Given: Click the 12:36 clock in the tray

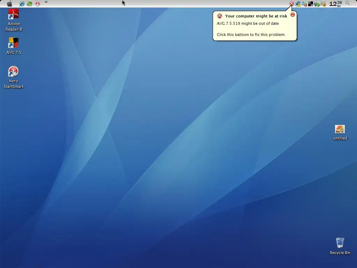Looking at the screenshot, I should tap(336, 3).
